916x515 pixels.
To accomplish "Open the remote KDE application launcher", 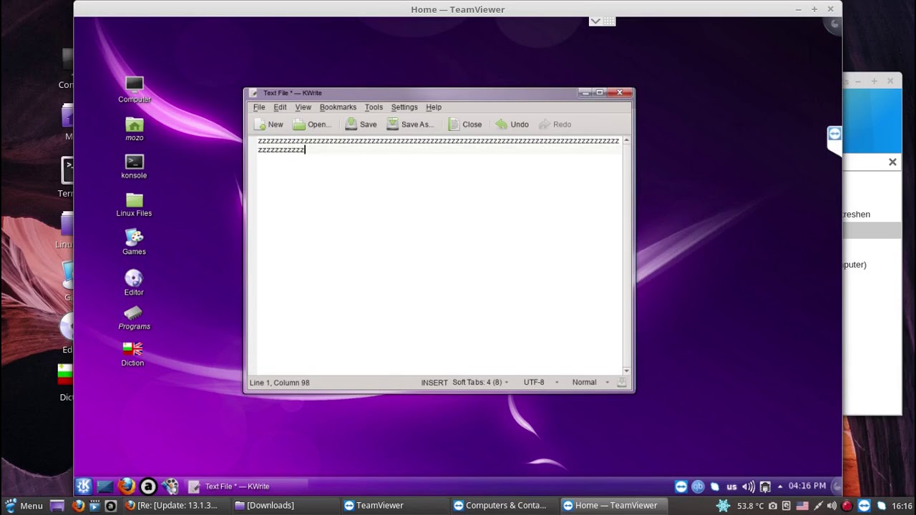I will (84, 486).
